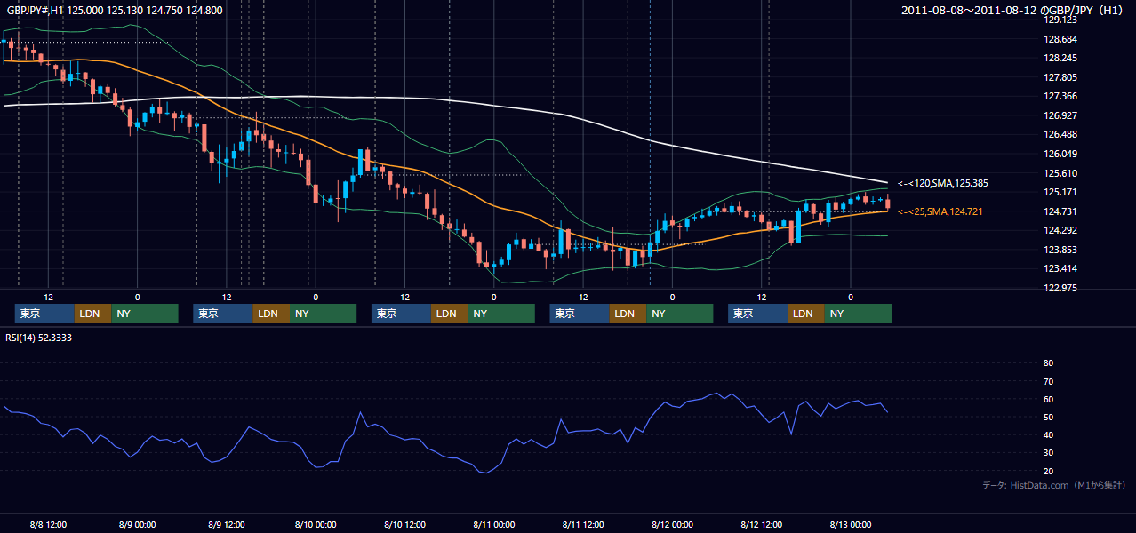Image resolution: width=1136 pixels, height=533 pixels.
Task: Click the 126.927 price axis value
Action: (1060, 115)
